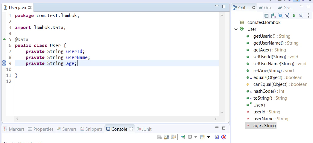This screenshot has width=313, height=143.
Task: Minimize the Console panel
Action: coord(217,128)
